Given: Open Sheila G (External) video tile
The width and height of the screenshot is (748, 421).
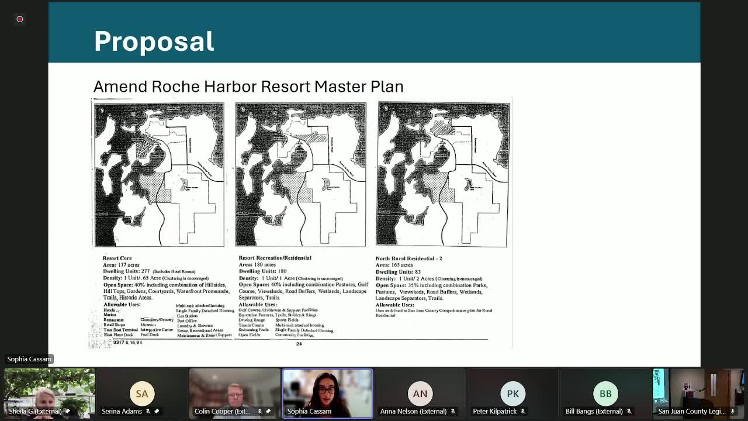Looking at the screenshot, I should tap(50, 394).
